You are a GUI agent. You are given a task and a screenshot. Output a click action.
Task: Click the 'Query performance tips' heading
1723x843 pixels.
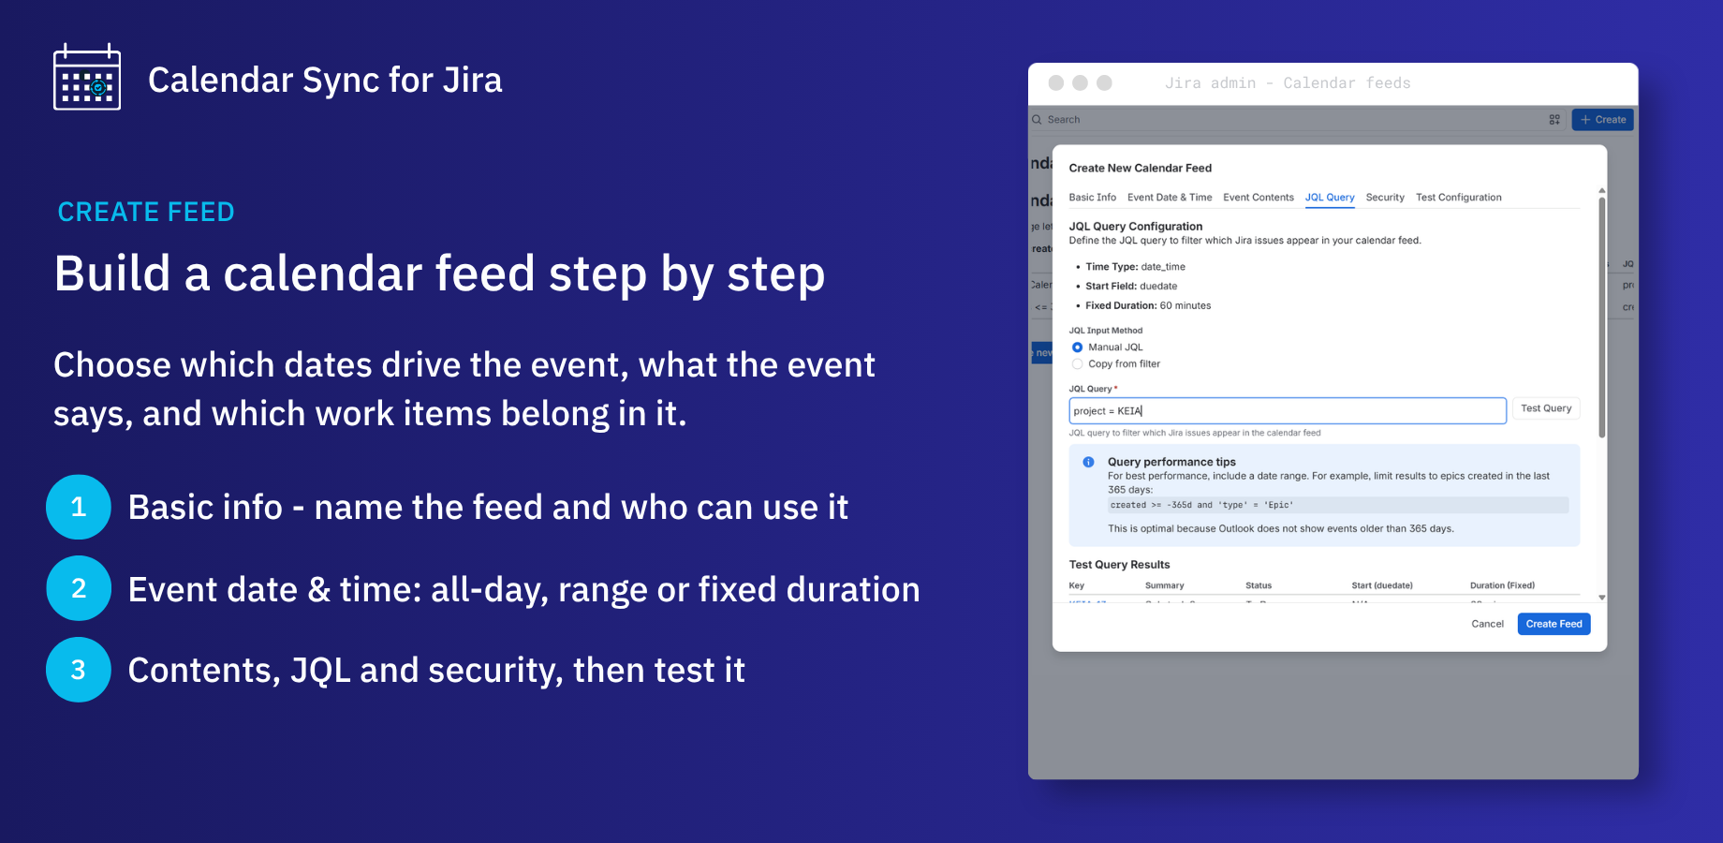point(1171,462)
